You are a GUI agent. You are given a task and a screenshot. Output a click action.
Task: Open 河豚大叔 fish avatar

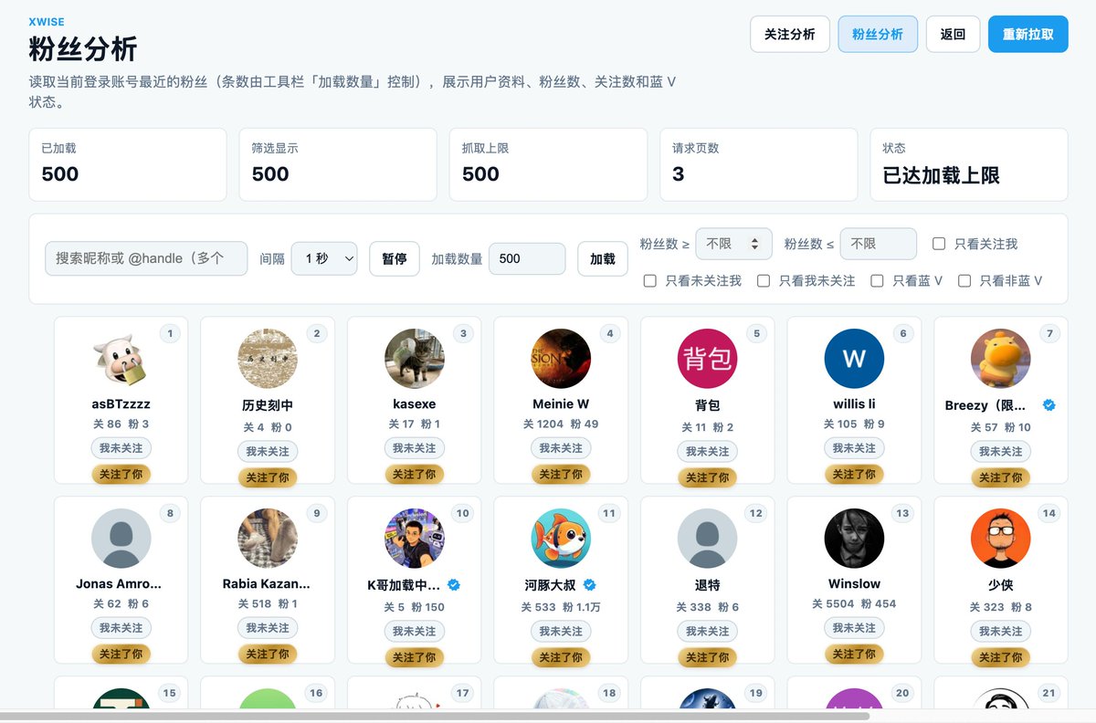tap(561, 539)
